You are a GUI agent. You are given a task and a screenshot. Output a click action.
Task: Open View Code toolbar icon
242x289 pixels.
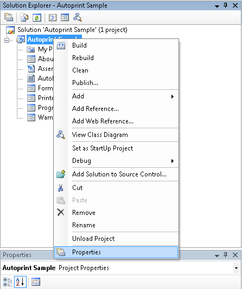click(53, 17)
